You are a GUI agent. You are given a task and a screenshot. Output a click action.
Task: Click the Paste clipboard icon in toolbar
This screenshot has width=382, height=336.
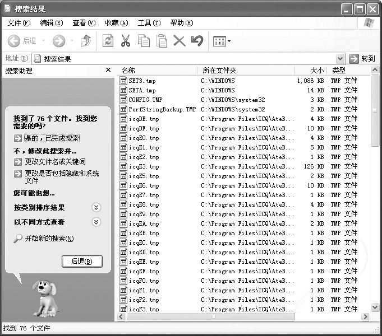pyautogui.click(x=162, y=41)
